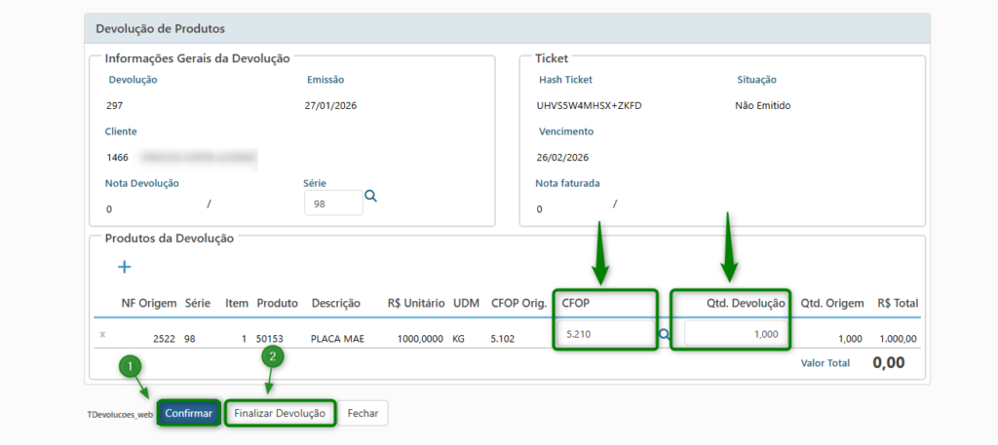Click the Descrição column header

point(335,303)
